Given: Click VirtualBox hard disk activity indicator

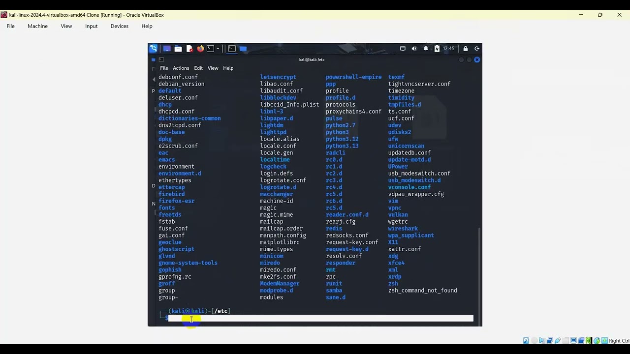Looking at the screenshot, I should tap(526, 341).
